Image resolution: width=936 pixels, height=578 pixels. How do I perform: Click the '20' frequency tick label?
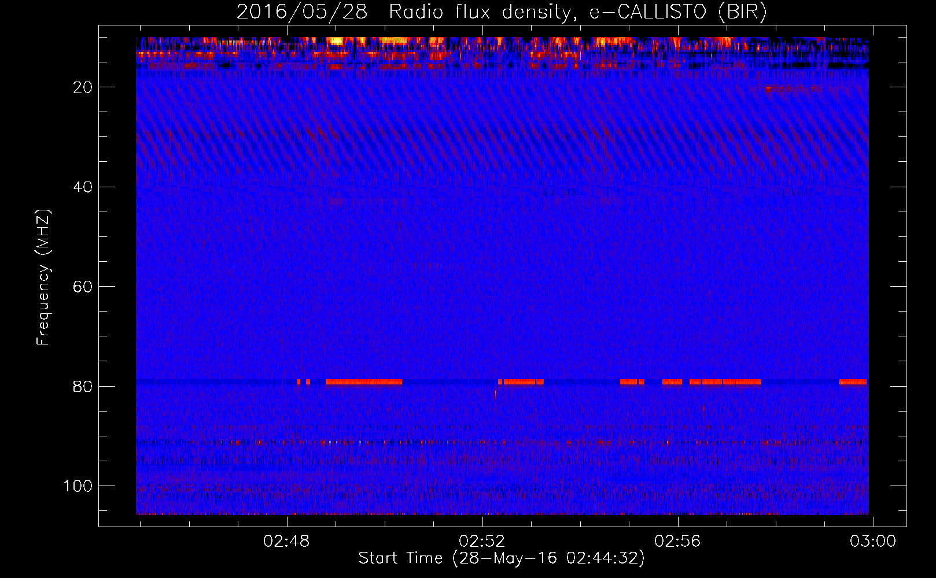pyautogui.click(x=83, y=87)
